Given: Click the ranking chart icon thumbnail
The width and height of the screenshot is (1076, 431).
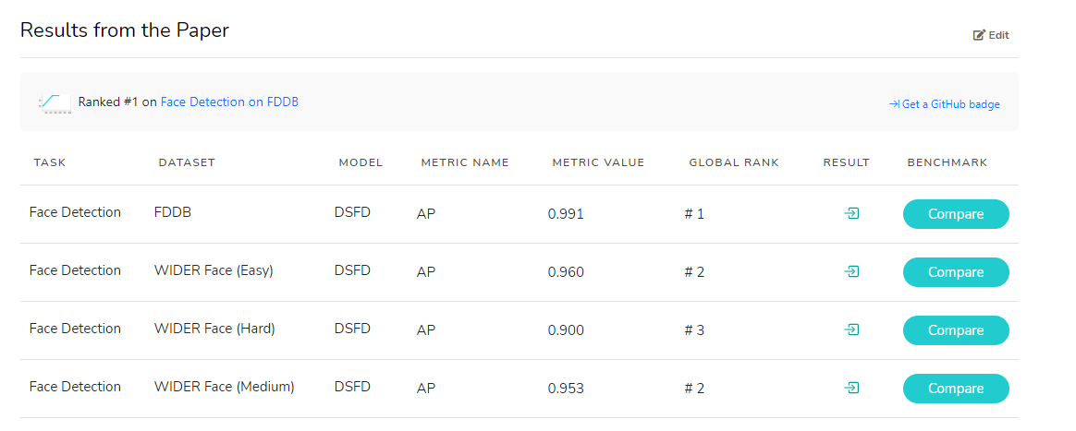Looking at the screenshot, I should (55, 102).
